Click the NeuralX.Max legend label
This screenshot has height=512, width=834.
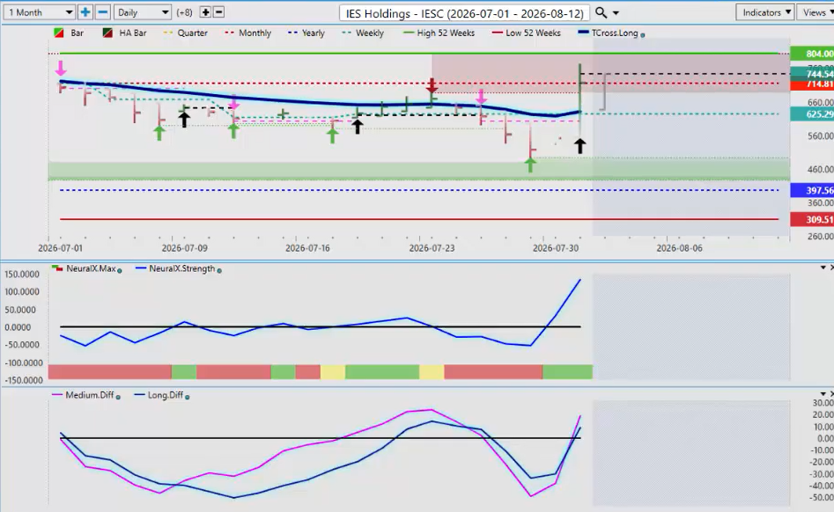click(91, 268)
